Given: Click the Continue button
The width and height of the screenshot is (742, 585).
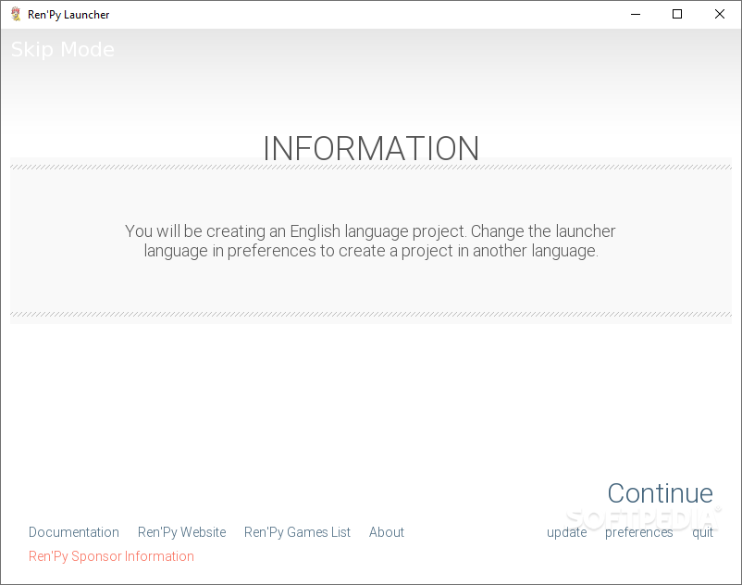Looking at the screenshot, I should pos(661,493).
